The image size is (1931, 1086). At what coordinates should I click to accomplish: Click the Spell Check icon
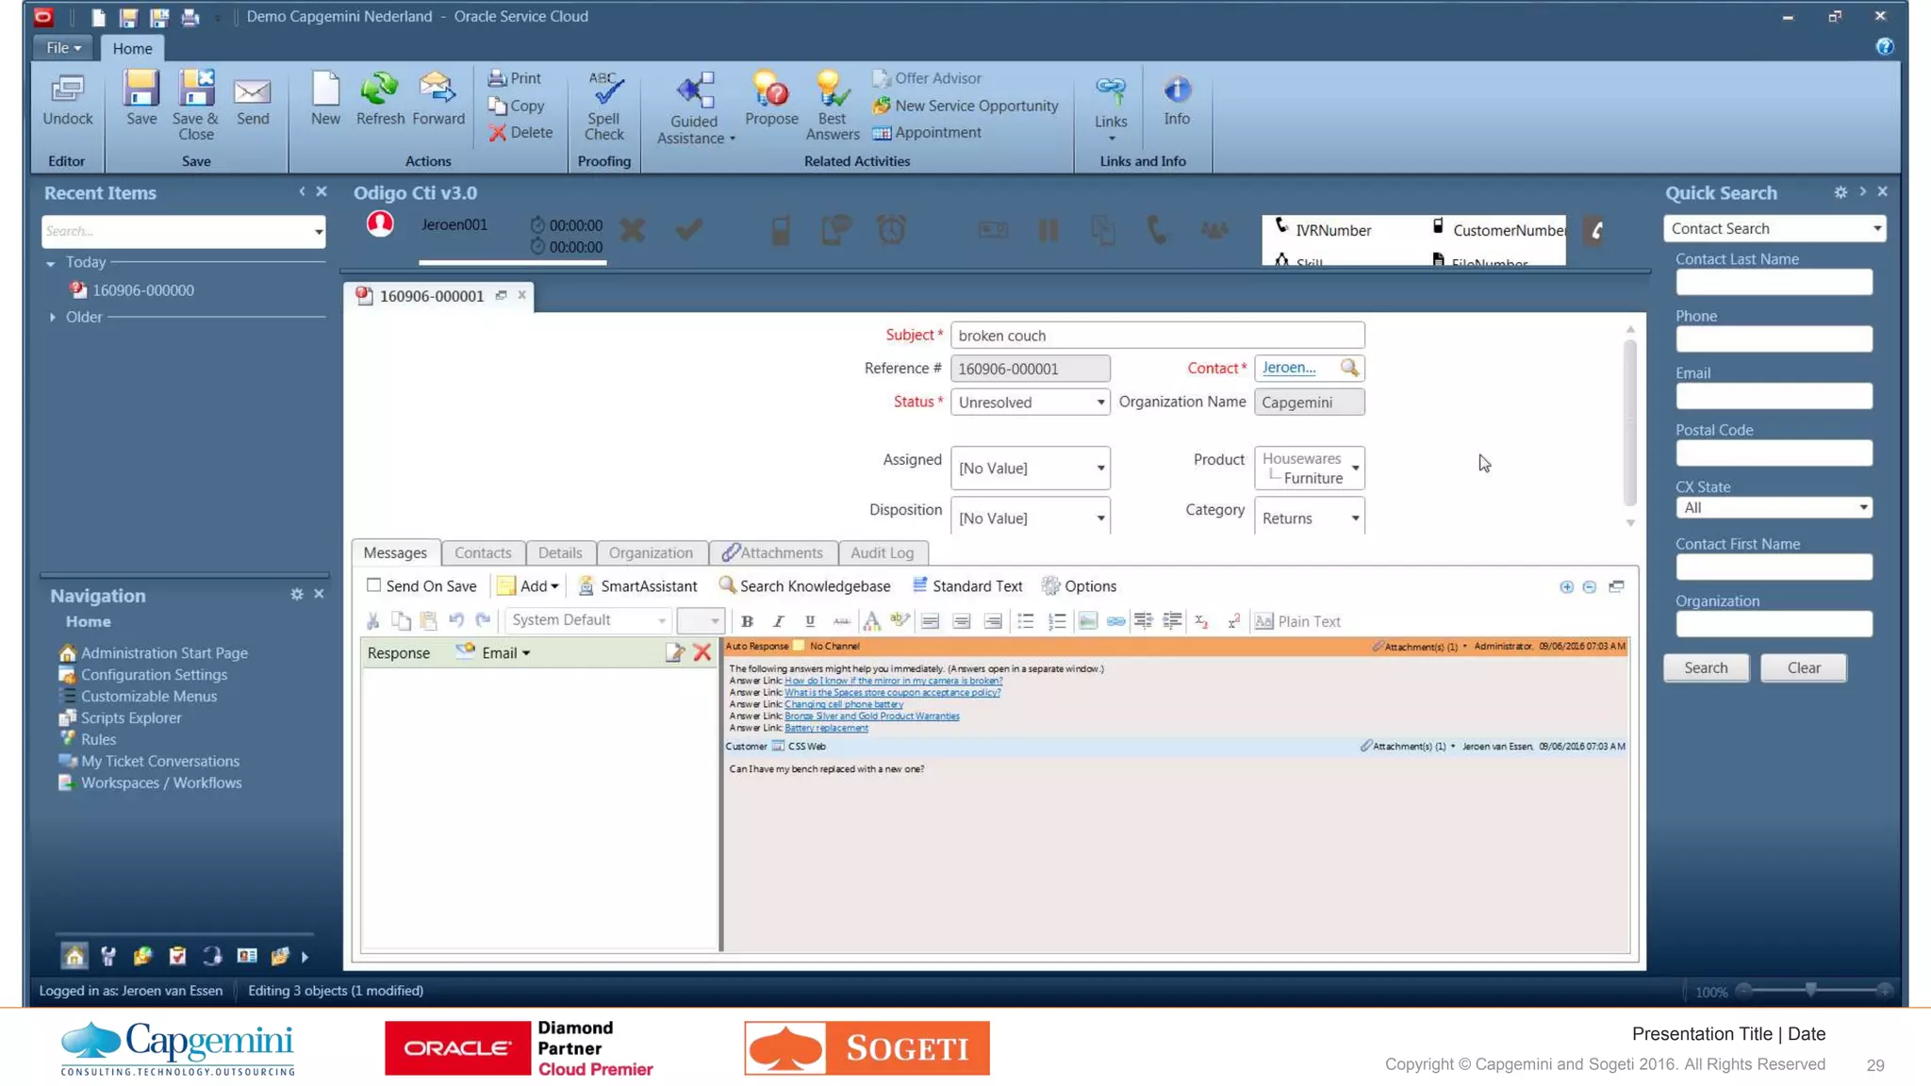click(x=604, y=90)
